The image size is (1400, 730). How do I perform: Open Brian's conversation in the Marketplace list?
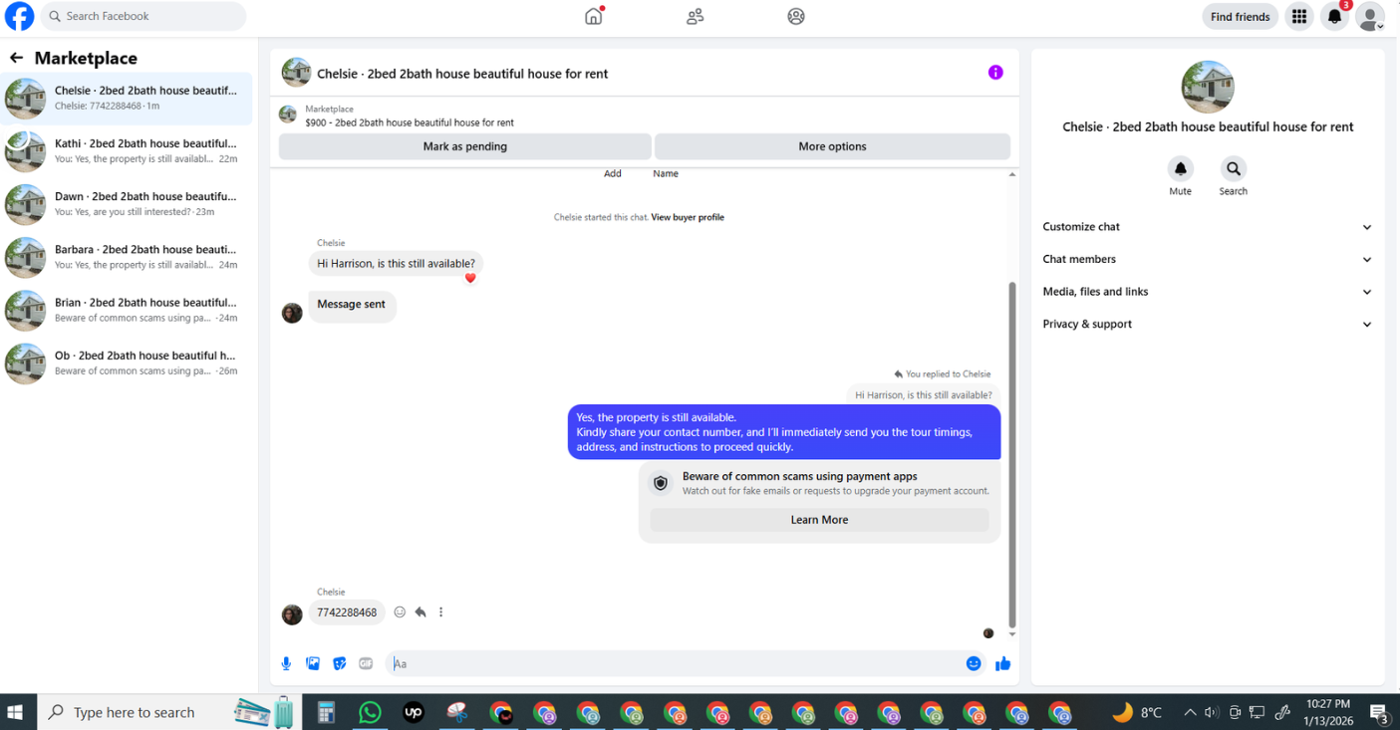127,310
